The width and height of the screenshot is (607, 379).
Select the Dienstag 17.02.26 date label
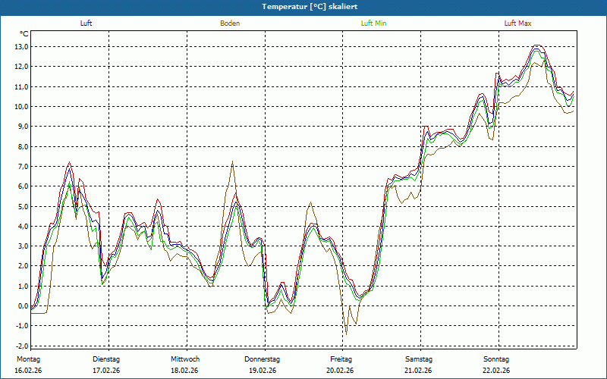[x=108, y=365]
